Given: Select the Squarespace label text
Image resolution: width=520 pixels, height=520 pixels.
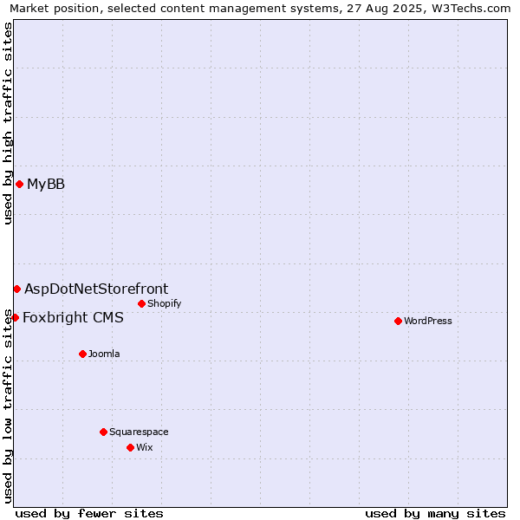Looking at the screenshot, I should point(139,432).
